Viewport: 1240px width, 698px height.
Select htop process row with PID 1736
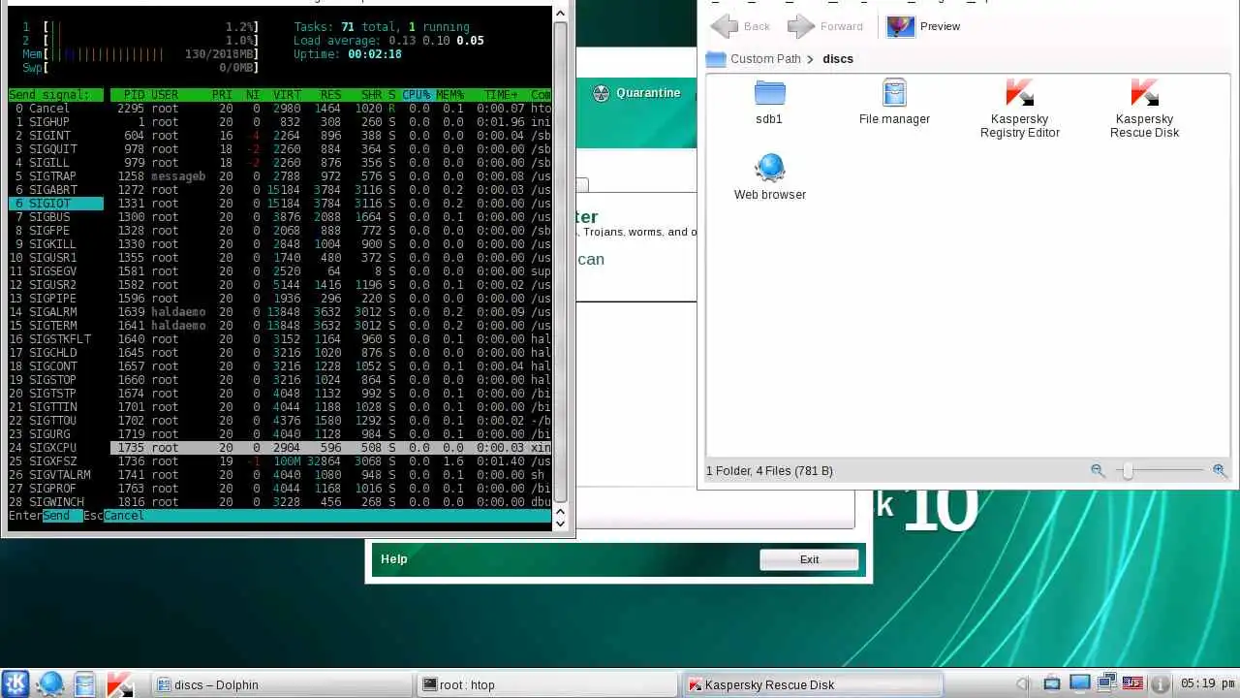click(x=331, y=461)
